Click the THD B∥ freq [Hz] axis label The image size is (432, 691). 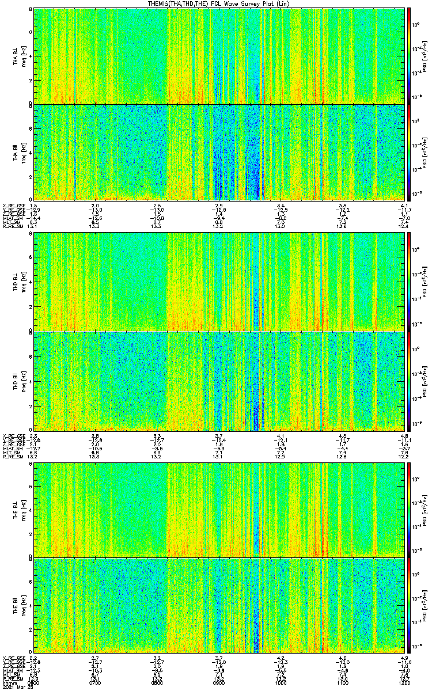click(18, 381)
